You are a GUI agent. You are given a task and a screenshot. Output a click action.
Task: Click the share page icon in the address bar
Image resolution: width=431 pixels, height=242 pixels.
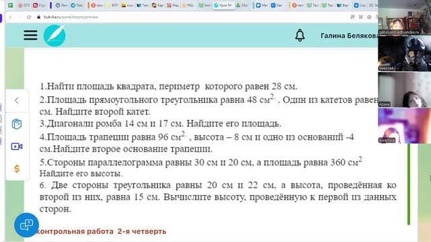point(361,17)
